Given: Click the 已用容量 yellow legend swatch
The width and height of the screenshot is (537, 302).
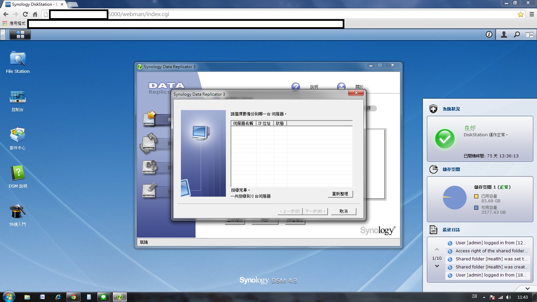Looking at the screenshot, I should (x=476, y=196).
